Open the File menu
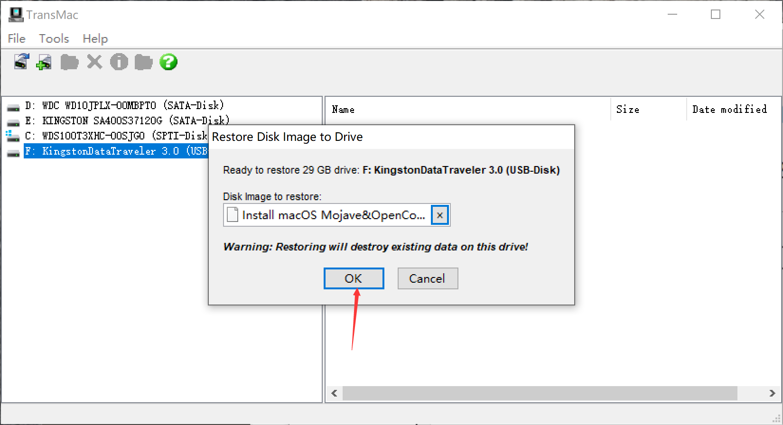Viewport: 783px width, 425px height. pyautogui.click(x=17, y=38)
